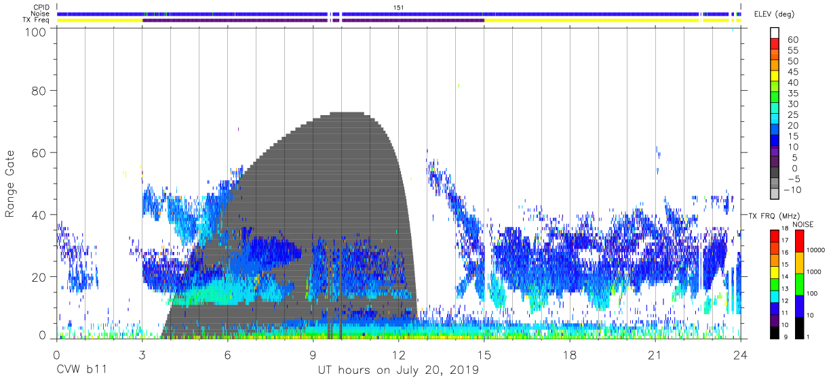Pick the red swatch in the TX FRQ bar
The image size is (833, 384).
point(775,236)
